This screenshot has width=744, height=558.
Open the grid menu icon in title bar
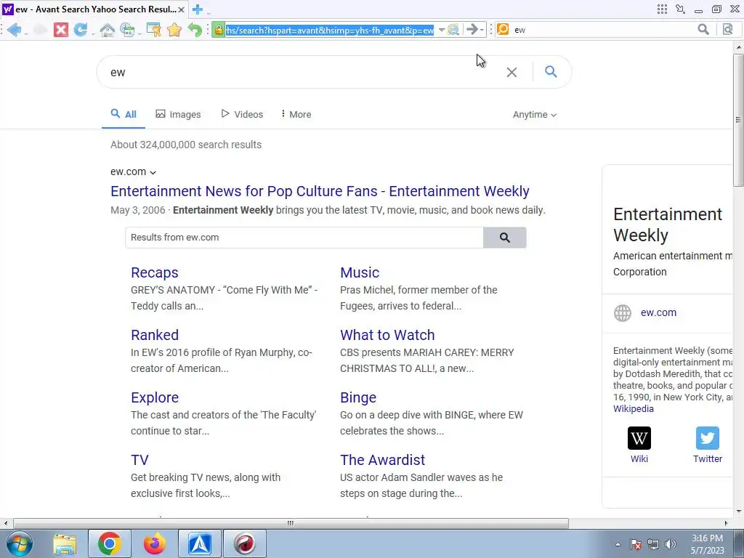coord(663,9)
